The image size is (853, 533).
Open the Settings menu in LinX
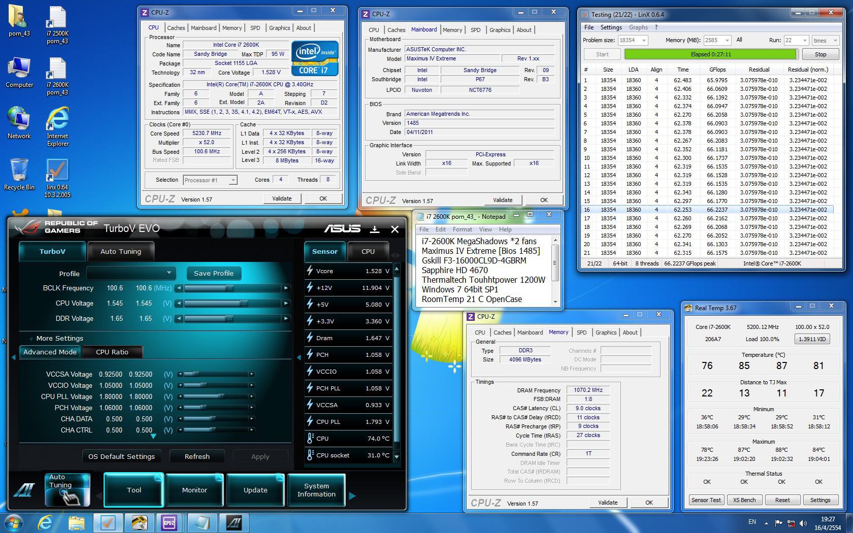611,27
